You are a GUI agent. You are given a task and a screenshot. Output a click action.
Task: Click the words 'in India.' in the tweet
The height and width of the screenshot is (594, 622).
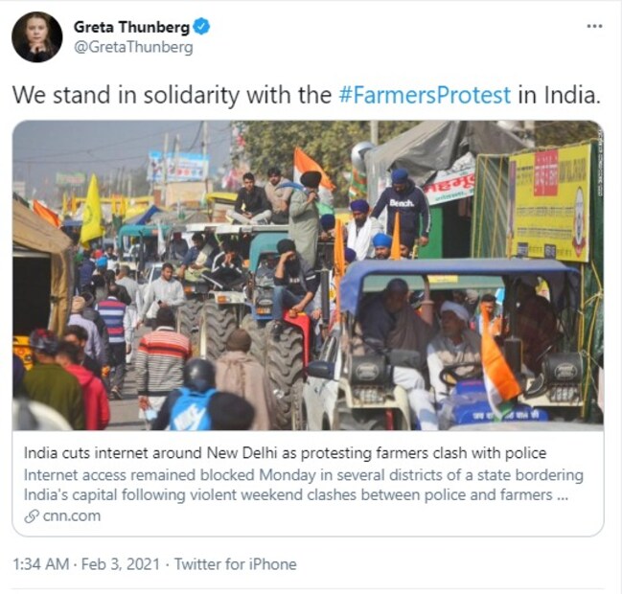559,96
